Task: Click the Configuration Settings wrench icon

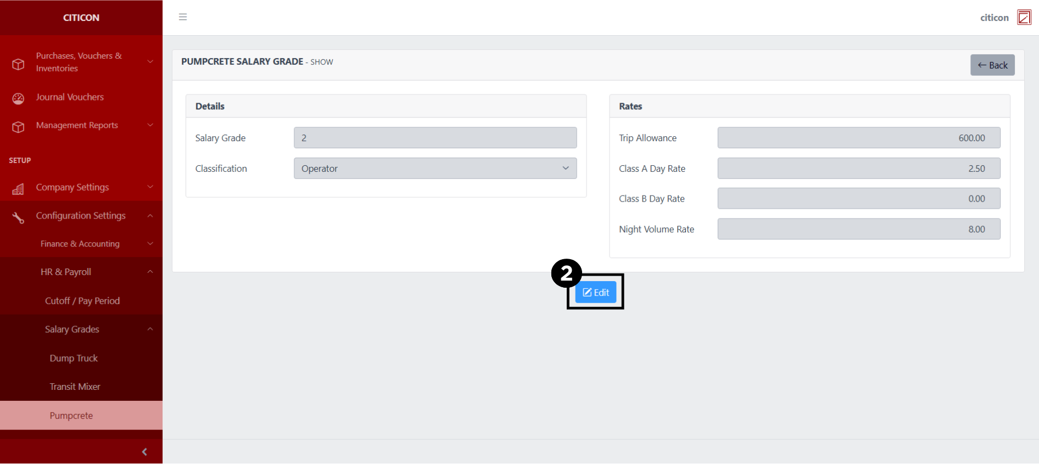Action: tap(18, 217)
